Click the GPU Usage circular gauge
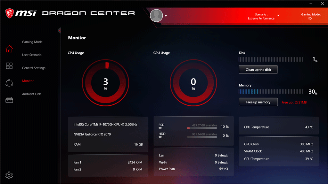Image resolution: width=328 pixels, height=184 pixels. (193, 83)
